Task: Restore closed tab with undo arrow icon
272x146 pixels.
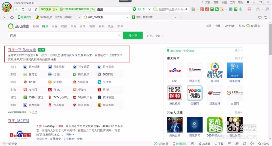Action: (x=266, y=17)
